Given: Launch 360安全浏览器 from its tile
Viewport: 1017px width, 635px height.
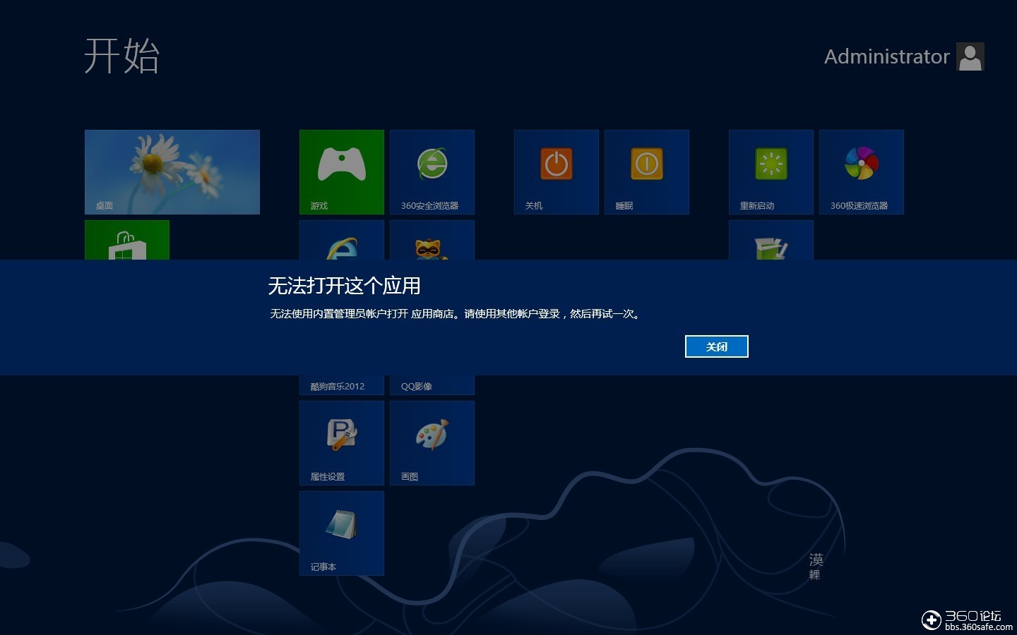Looking at the screenshot, I should click(432, 171).
